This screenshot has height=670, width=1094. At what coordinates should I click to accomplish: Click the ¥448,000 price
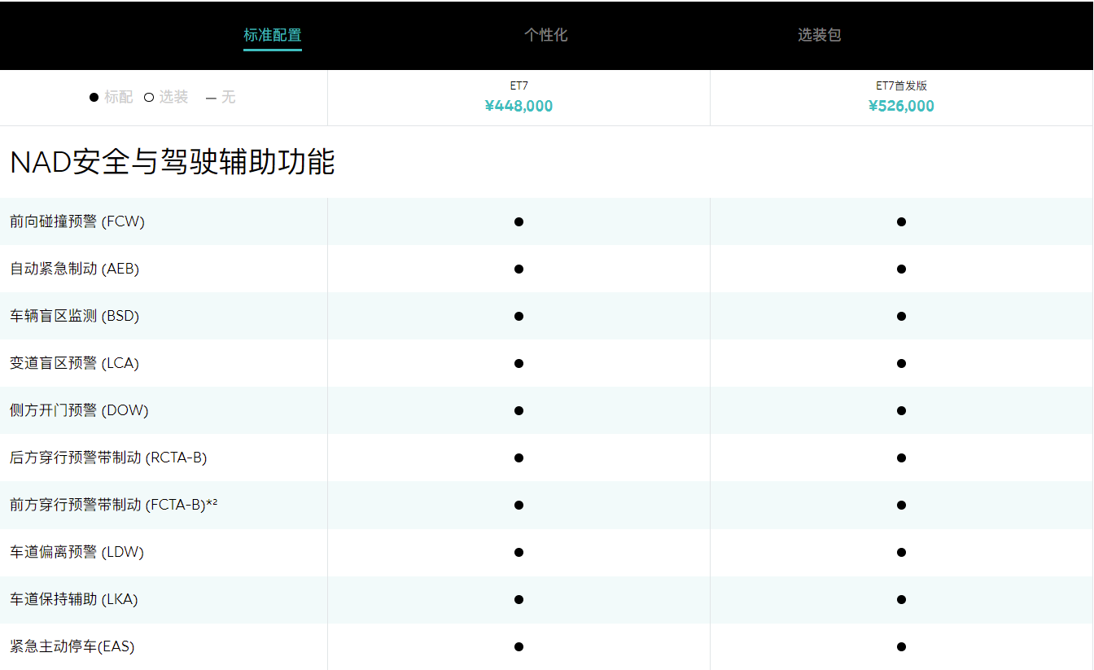pos(519,106)
